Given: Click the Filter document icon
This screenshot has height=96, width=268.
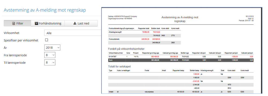Looking at the screenshot, I should pyautogui.click(x=13, y=23).
